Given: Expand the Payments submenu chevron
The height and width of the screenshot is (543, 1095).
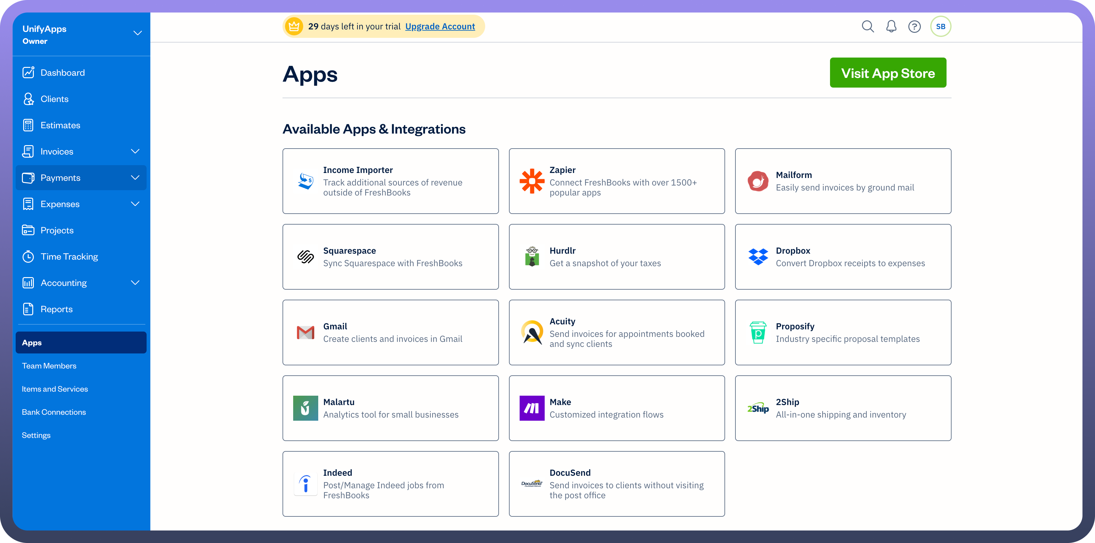Looking at the screenshot, I should (135, 178).
